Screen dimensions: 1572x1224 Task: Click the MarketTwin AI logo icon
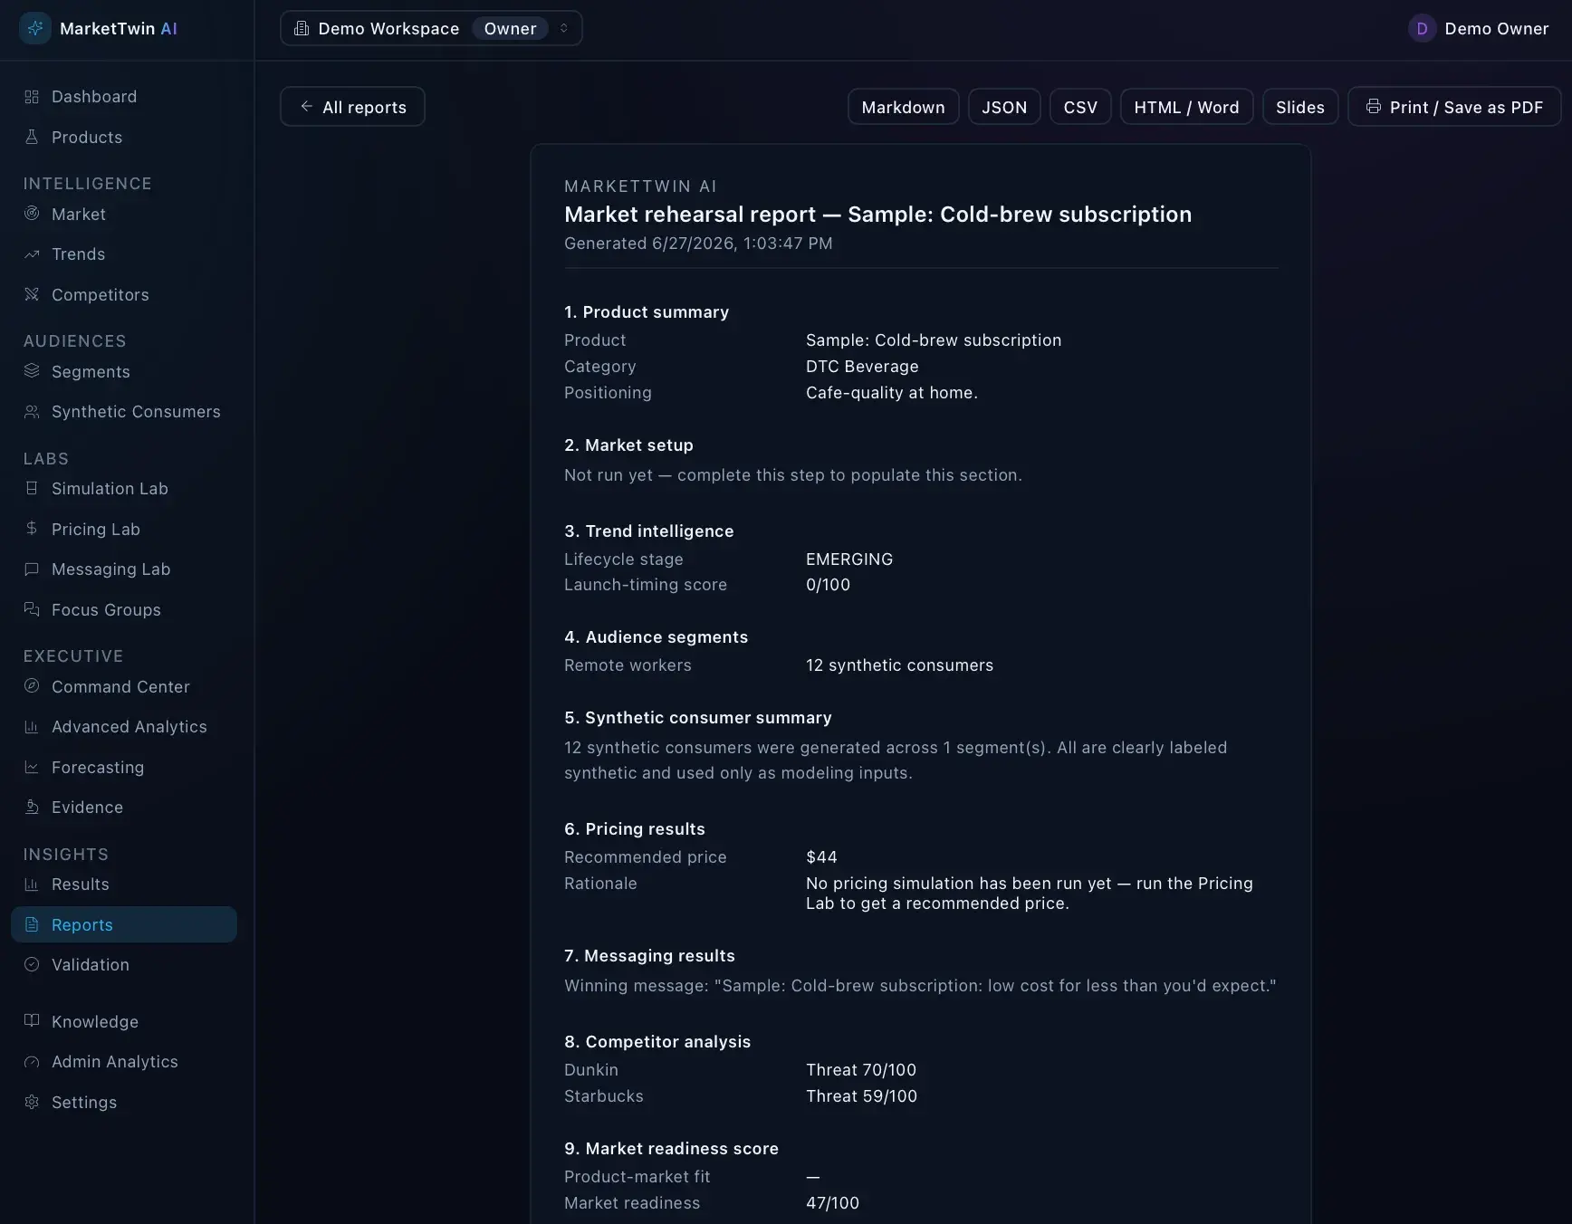(x=35, y=29)
